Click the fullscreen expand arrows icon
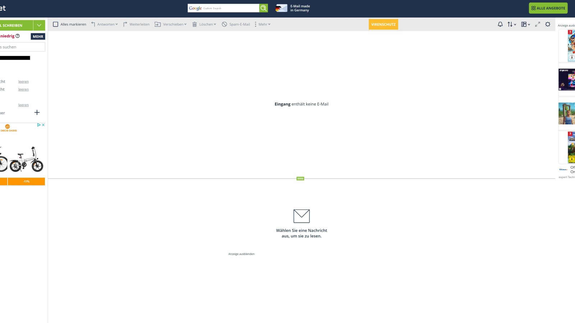Viewport: 575px width, 323px height. click(538, 24)
